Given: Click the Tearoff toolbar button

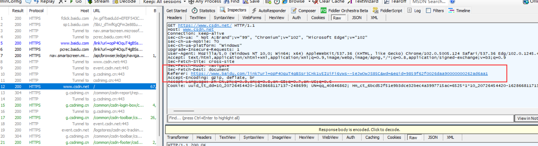Looking at the screenshot, I should pyautogui.click(x=395, y=1).
